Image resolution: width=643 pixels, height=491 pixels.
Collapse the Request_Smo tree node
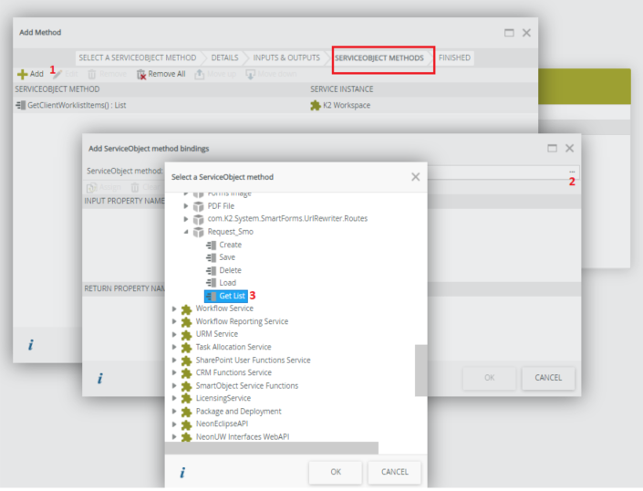(187, 232)
